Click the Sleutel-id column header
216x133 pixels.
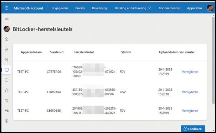pos(56,52)
